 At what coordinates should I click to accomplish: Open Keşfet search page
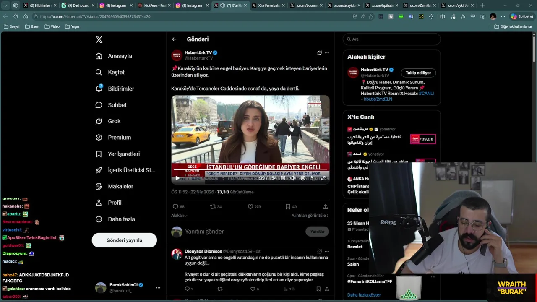point(110,72)
